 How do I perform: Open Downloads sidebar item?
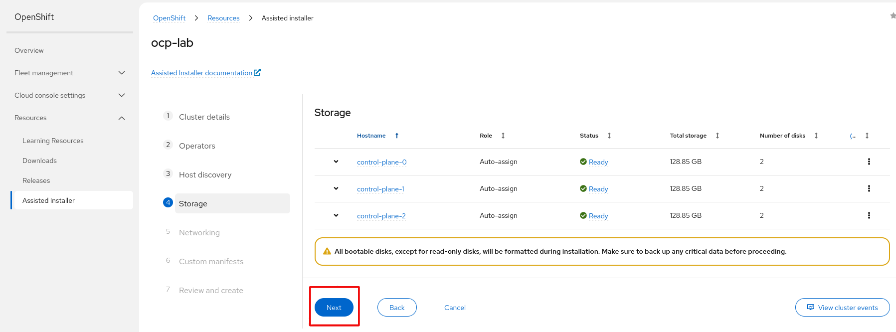tap(39, 161)
